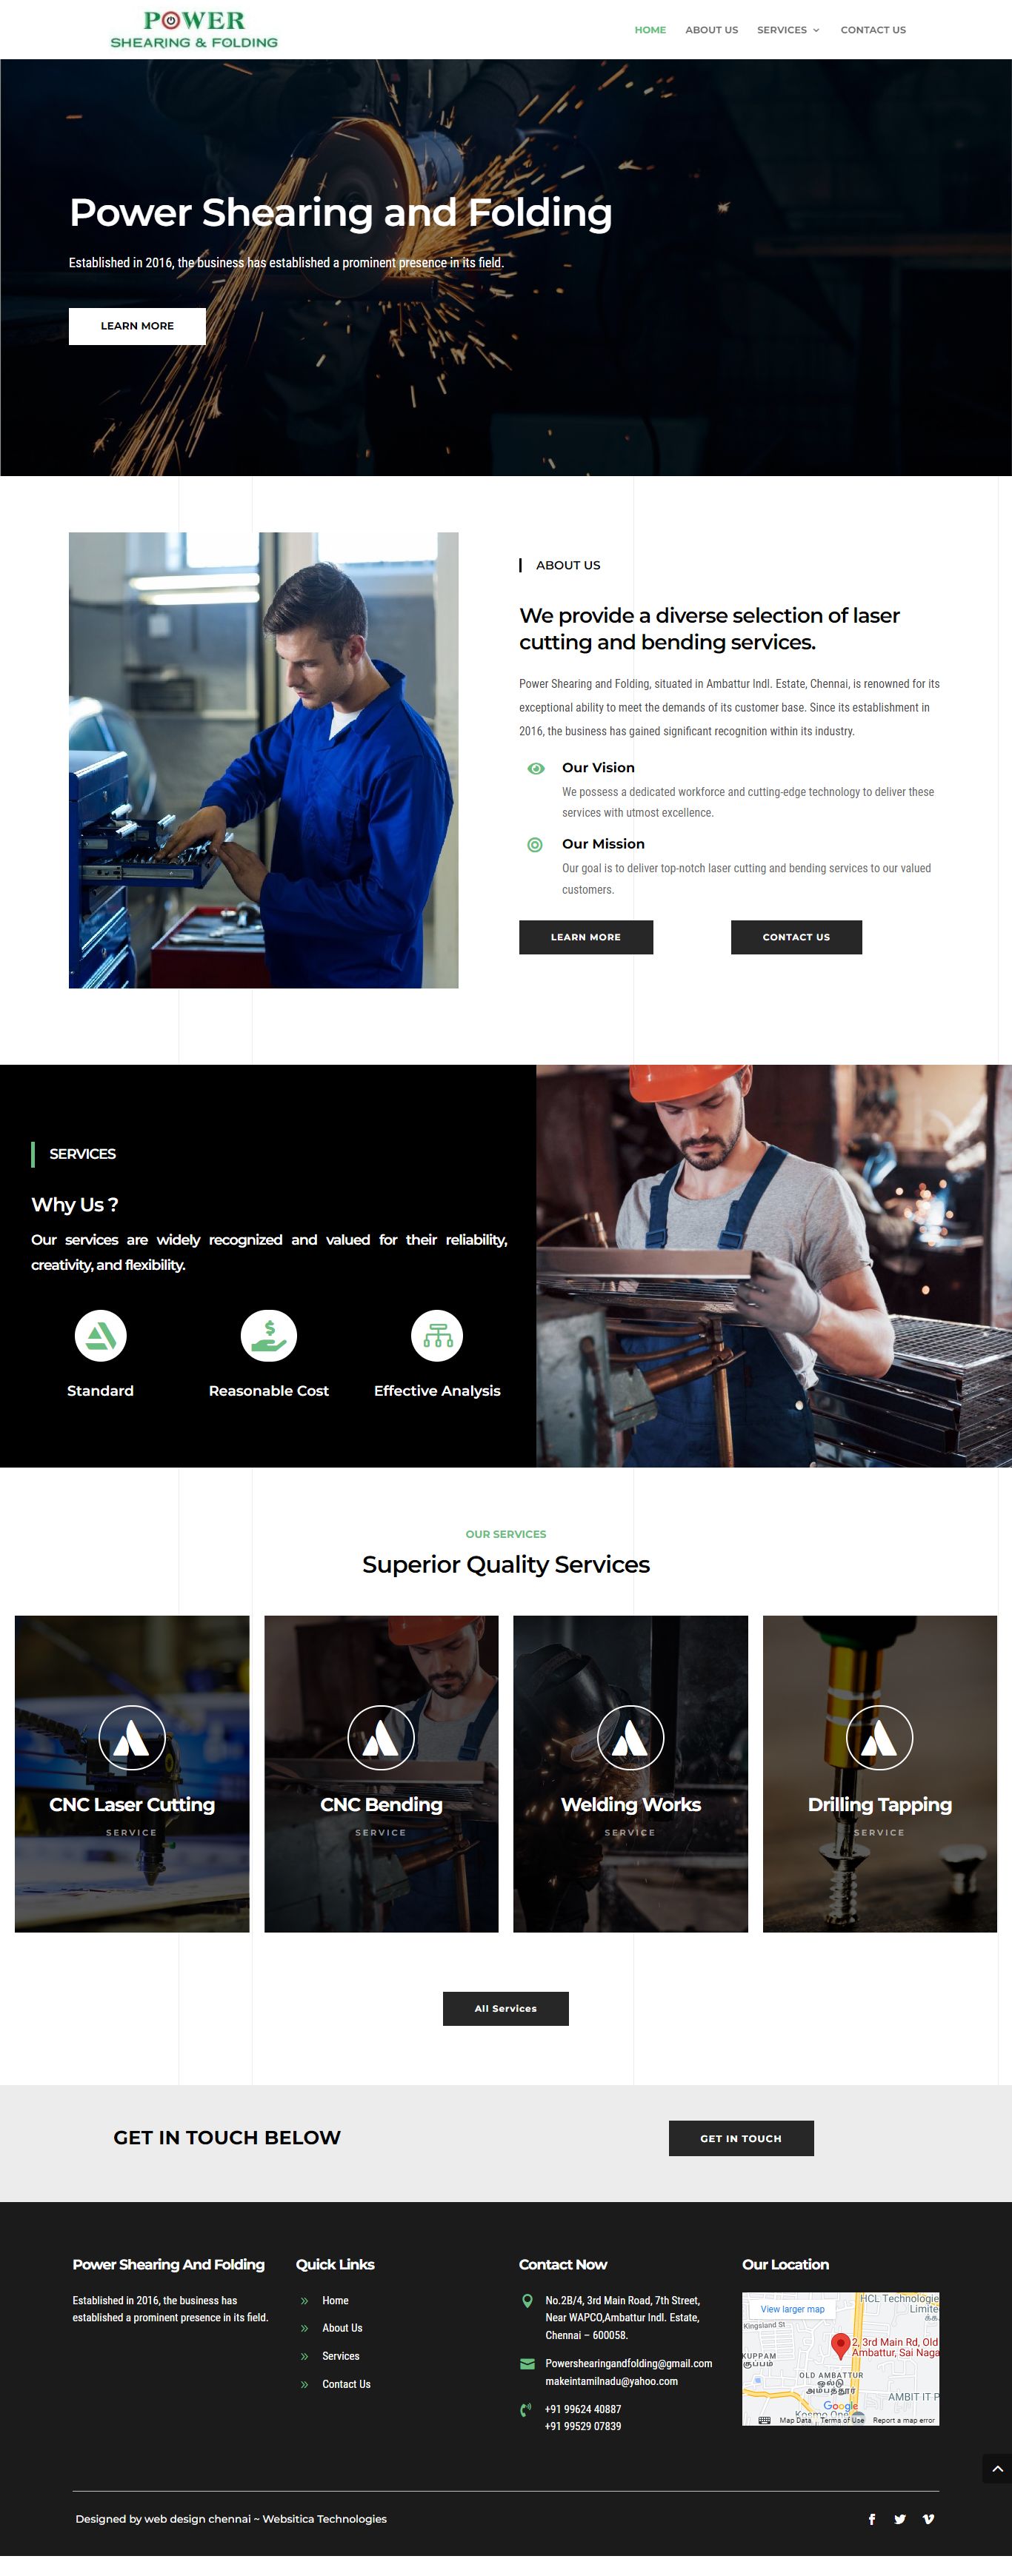Click the Twitter icon in footer
Image resolution: width=1012 pixels, height=2576 pixels.
900,2519
